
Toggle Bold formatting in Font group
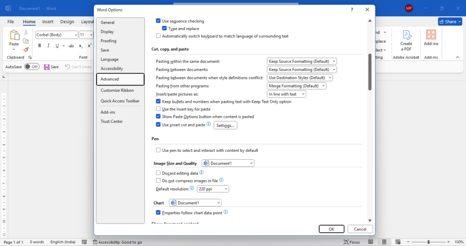(x=40, y=46)
